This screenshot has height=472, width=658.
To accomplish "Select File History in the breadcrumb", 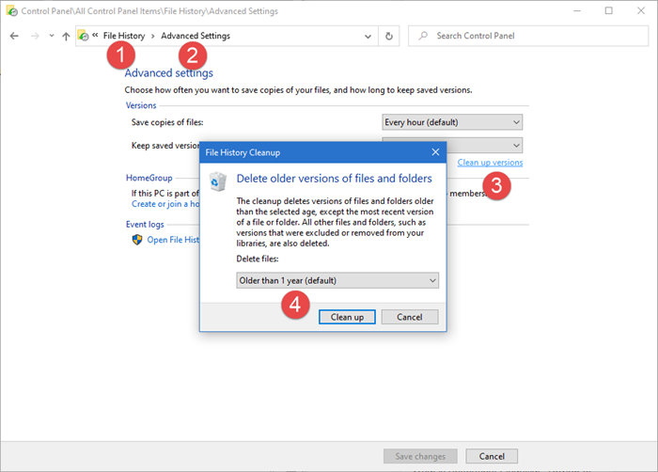I will [124, 36].
